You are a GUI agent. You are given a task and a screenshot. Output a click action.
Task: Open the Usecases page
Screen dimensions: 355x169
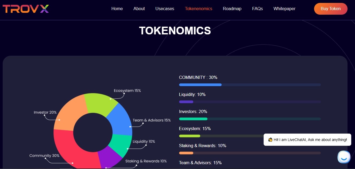coord(164,9)
